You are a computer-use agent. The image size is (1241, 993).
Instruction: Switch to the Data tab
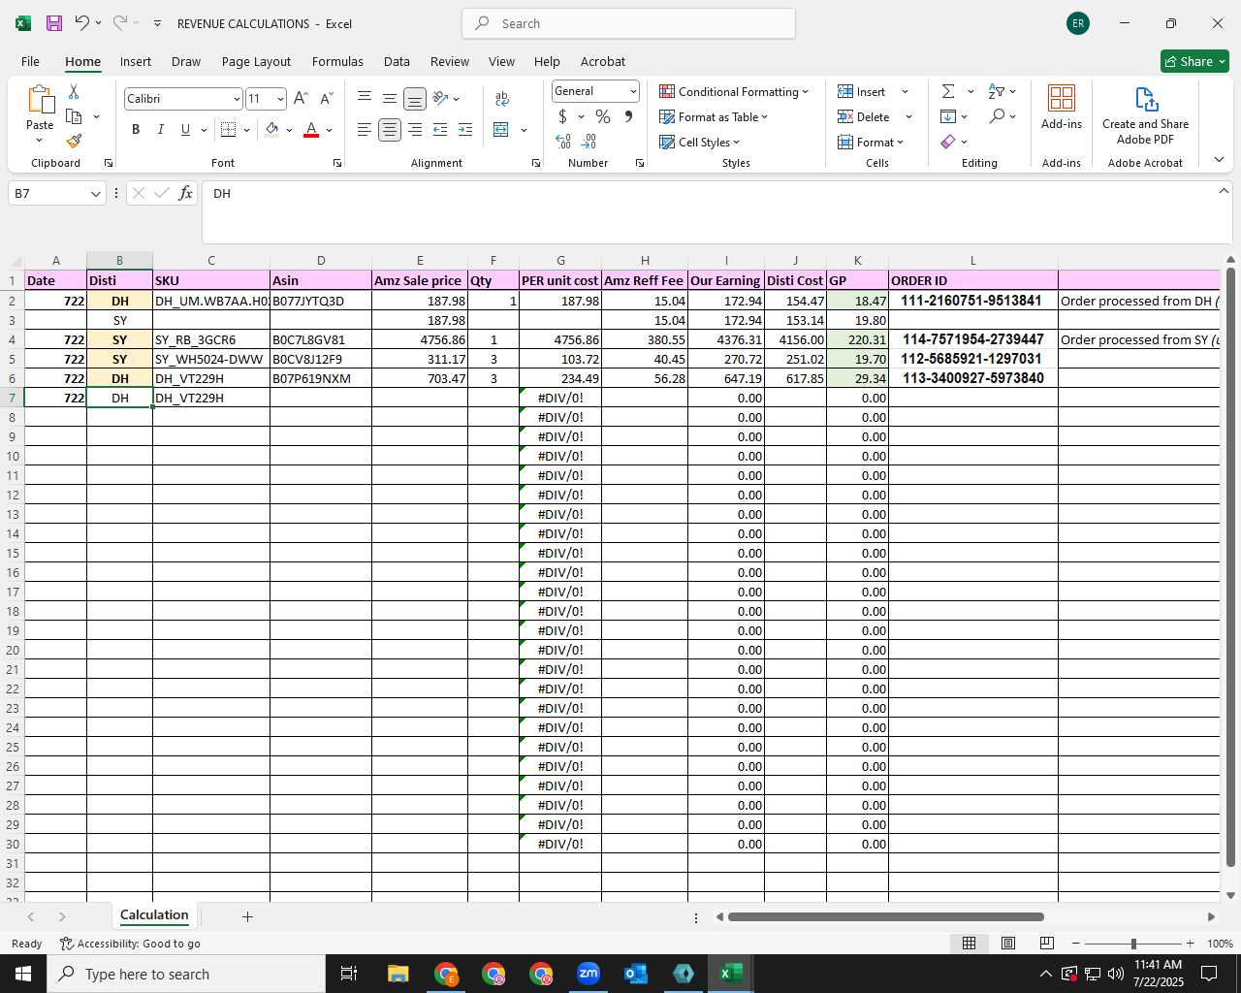(x=397, y=61)
